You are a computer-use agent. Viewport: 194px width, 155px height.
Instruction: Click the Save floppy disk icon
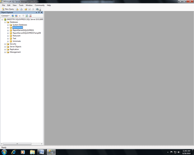[x=30, y=9]
